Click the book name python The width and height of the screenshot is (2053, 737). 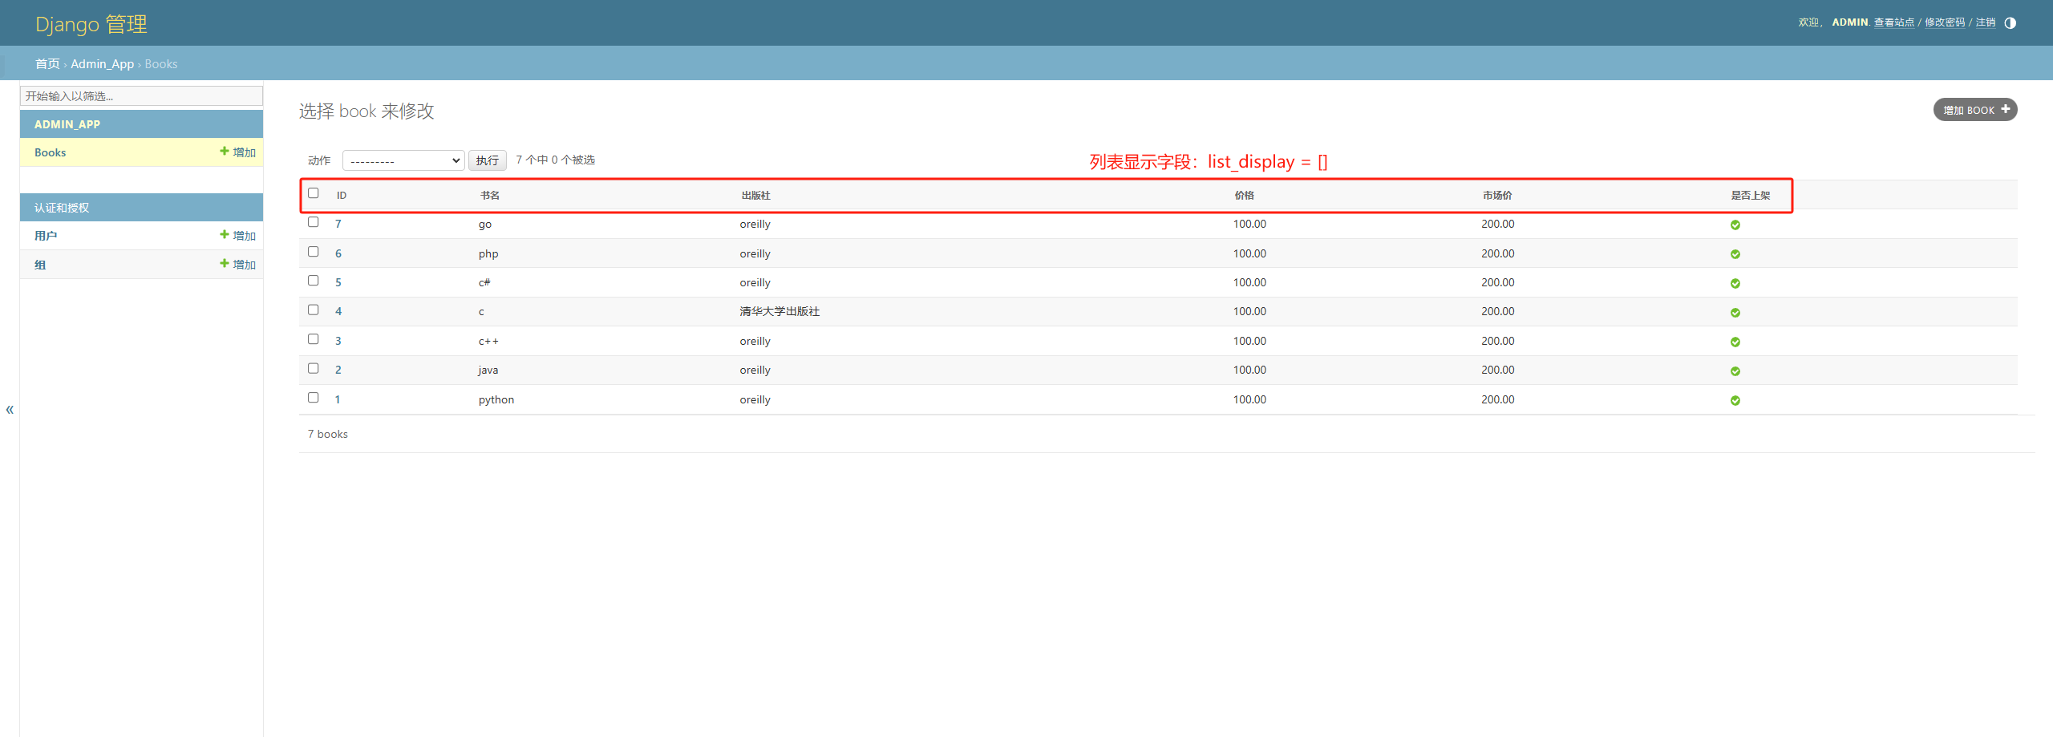click(496, 399)
